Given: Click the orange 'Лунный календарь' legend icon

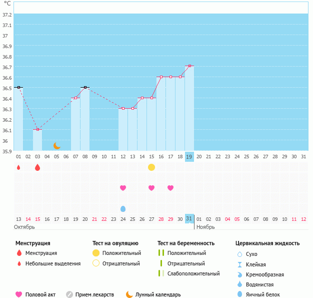Looking at the screenshot, I should [129, 294].
